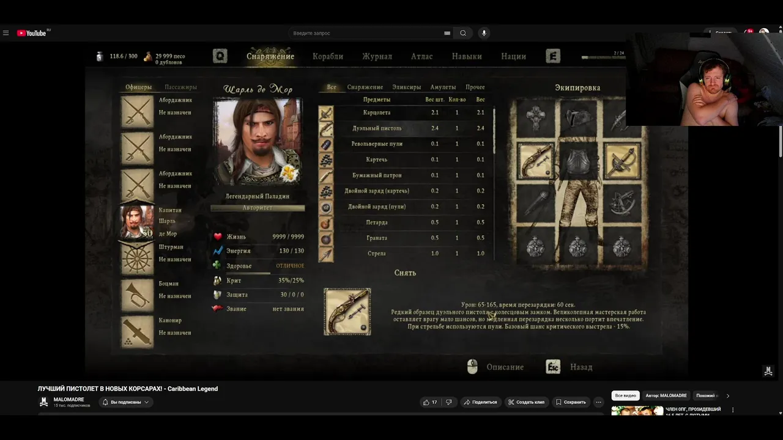
Task: Click the mouse icon beside Описание
Action: point(472,367)
